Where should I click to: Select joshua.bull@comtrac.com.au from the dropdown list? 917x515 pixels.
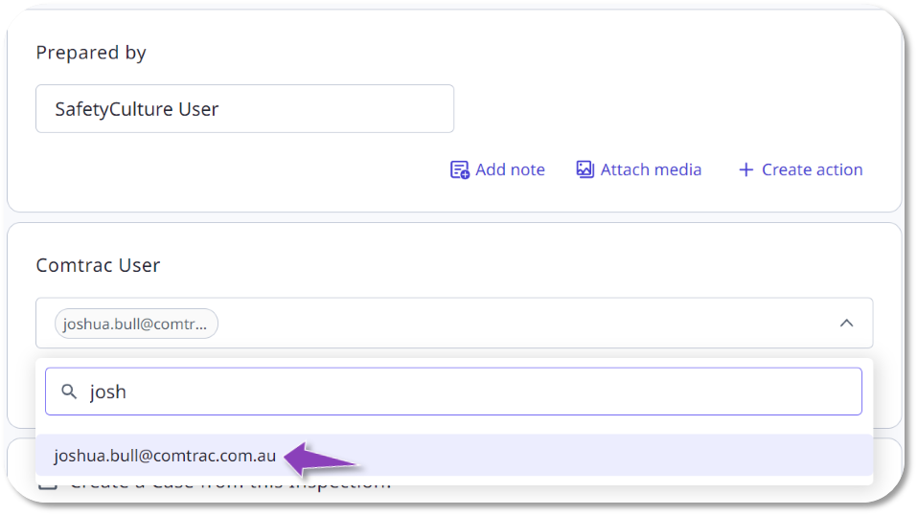165,456
